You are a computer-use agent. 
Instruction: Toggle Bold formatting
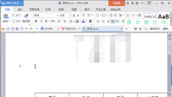(36, 21)
